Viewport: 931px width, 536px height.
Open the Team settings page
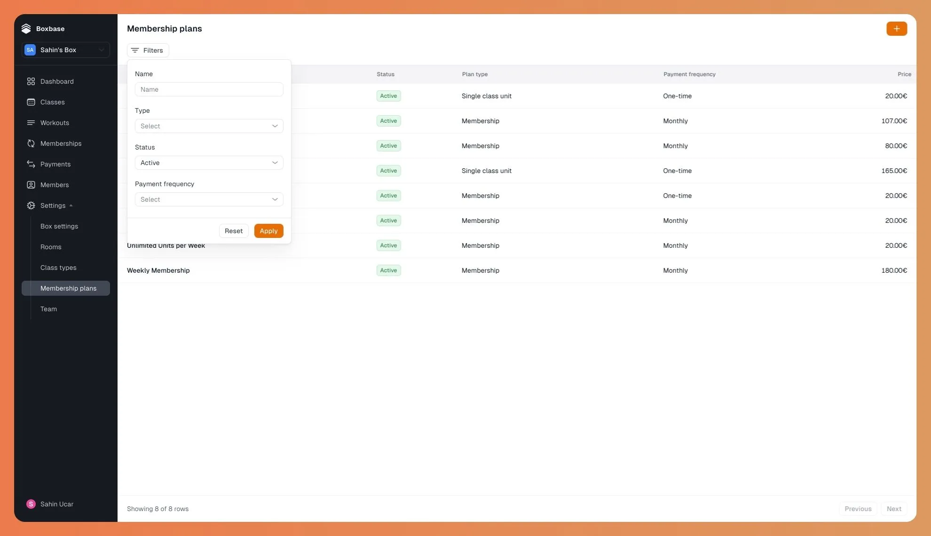[x=48, y=309]
